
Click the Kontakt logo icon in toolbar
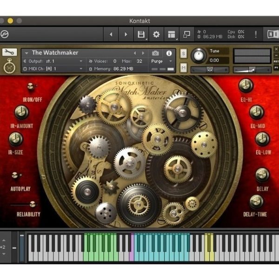tap(4, 34)
